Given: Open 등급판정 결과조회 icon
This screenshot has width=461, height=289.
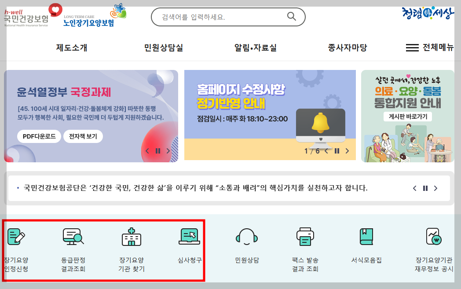Looking at the screenshot, I should click(73, 237).
